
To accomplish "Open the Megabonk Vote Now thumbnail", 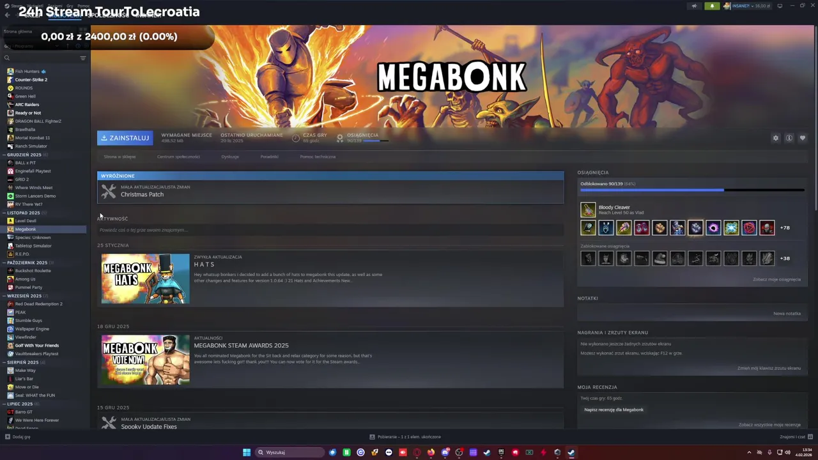I will point(146,360).
